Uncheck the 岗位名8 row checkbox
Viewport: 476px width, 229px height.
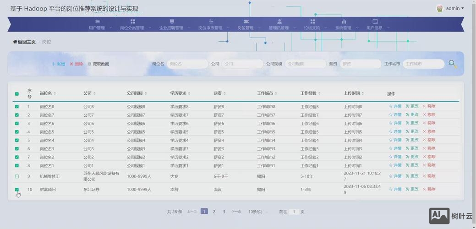click(17, 106)
